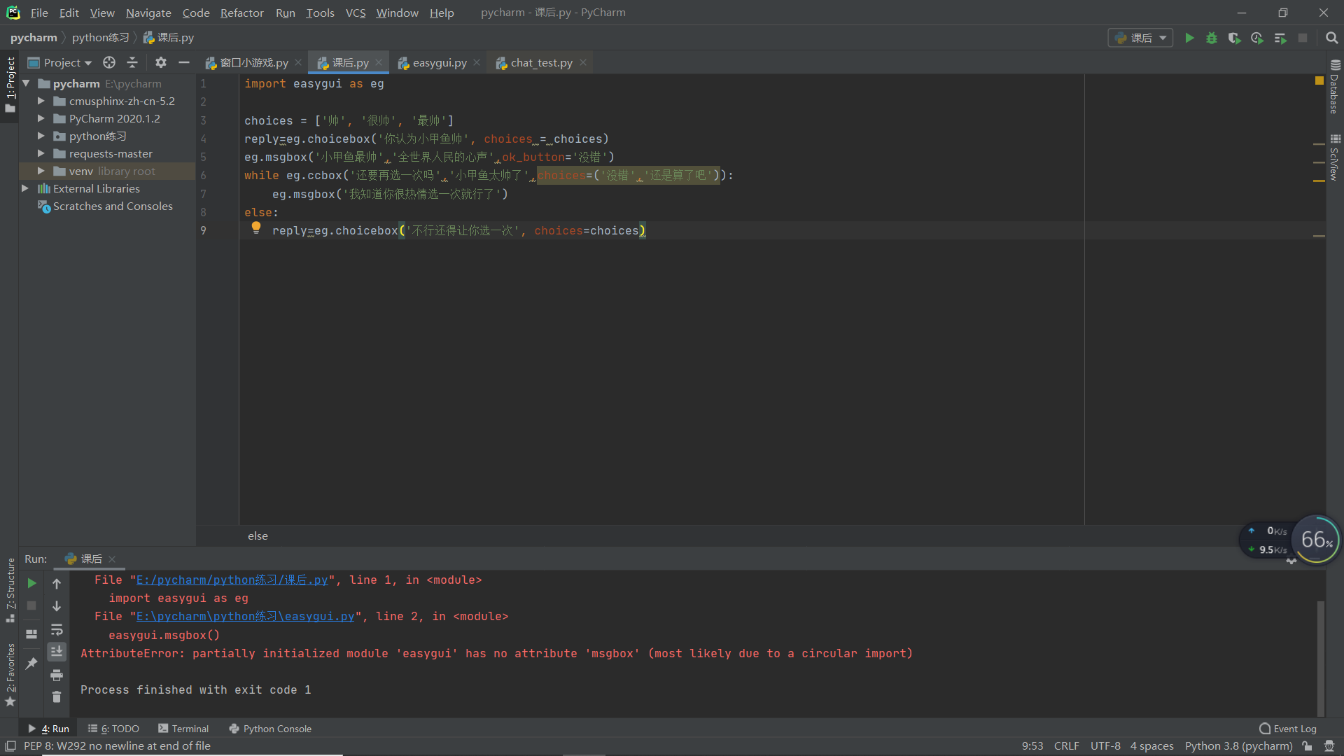
Task: Open Project panel settings gear
Action: (161, 62)
